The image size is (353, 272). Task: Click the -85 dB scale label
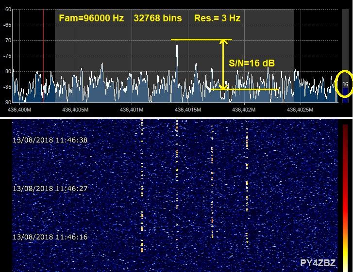pos(7,87)
